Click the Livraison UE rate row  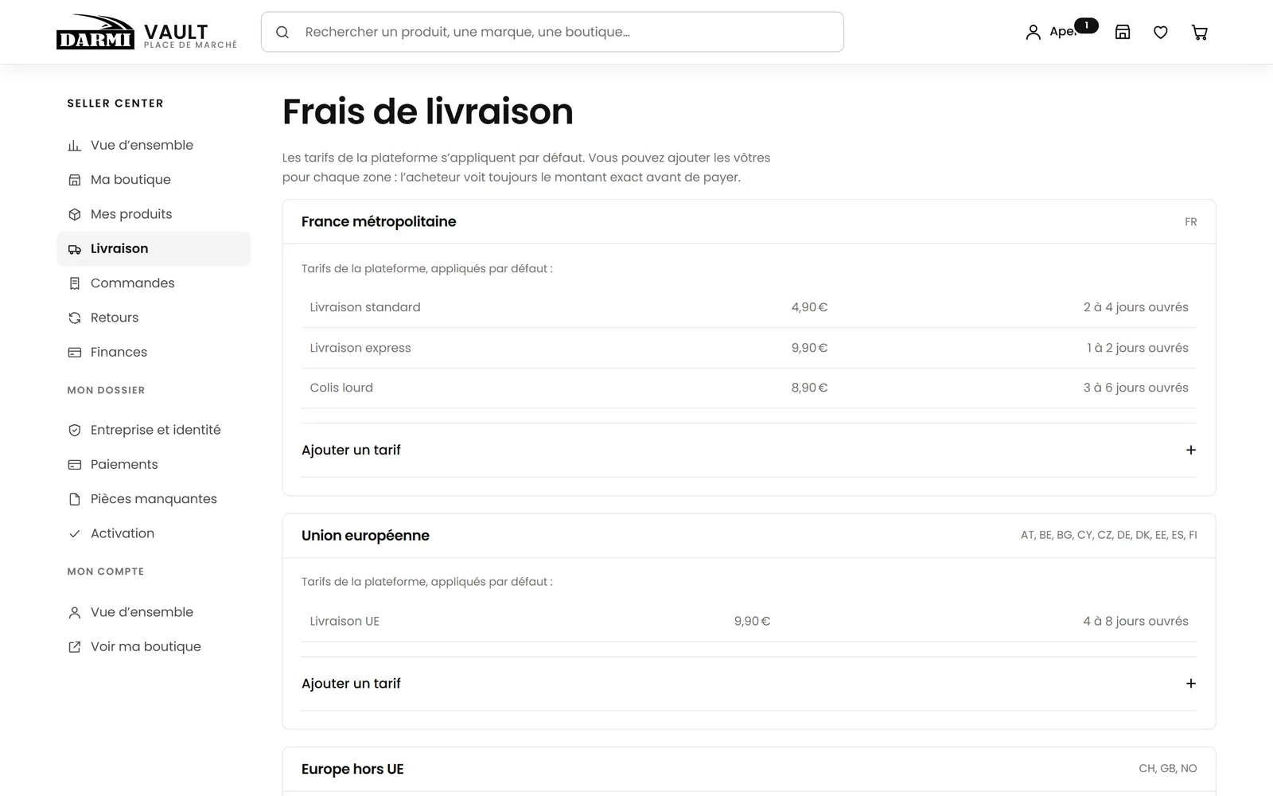(x=749, y=622)
